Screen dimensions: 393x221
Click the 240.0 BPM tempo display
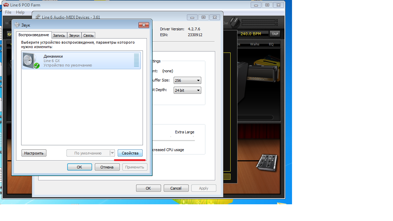pyautogui.click(x=251, y=33)
